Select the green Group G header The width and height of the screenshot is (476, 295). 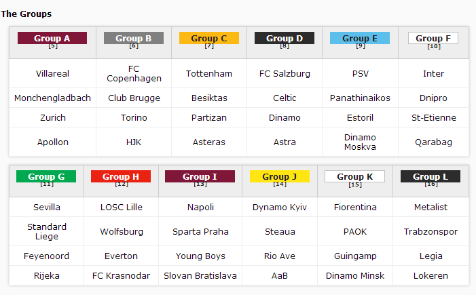click(46, 176)
